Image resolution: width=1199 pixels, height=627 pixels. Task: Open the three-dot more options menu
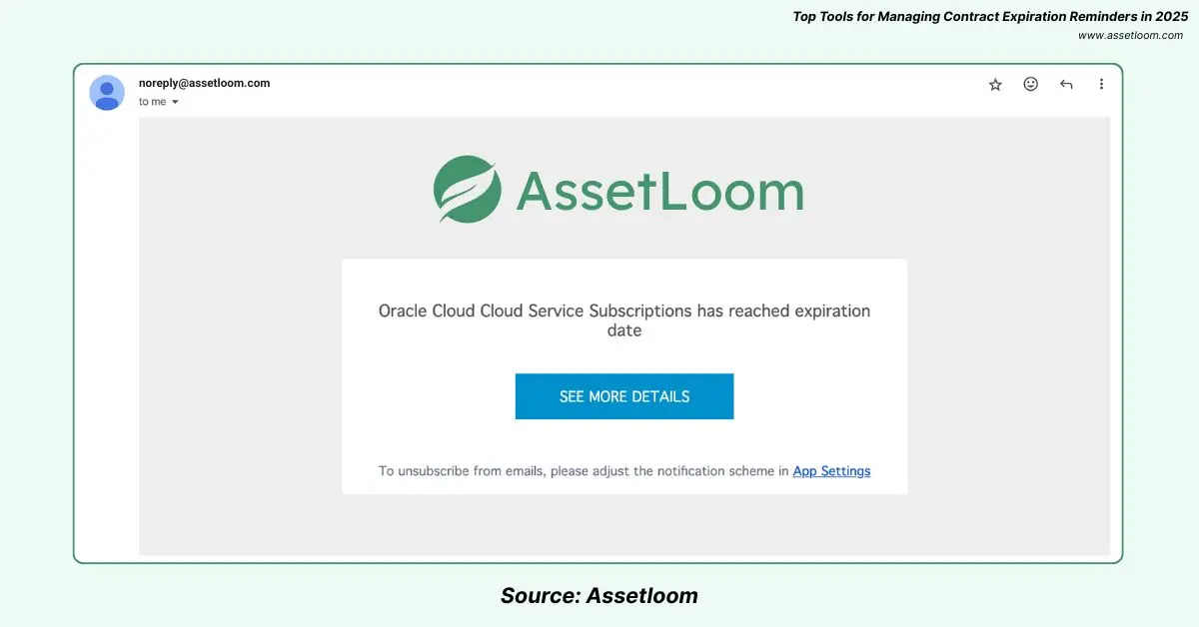tap(1101, 85)
